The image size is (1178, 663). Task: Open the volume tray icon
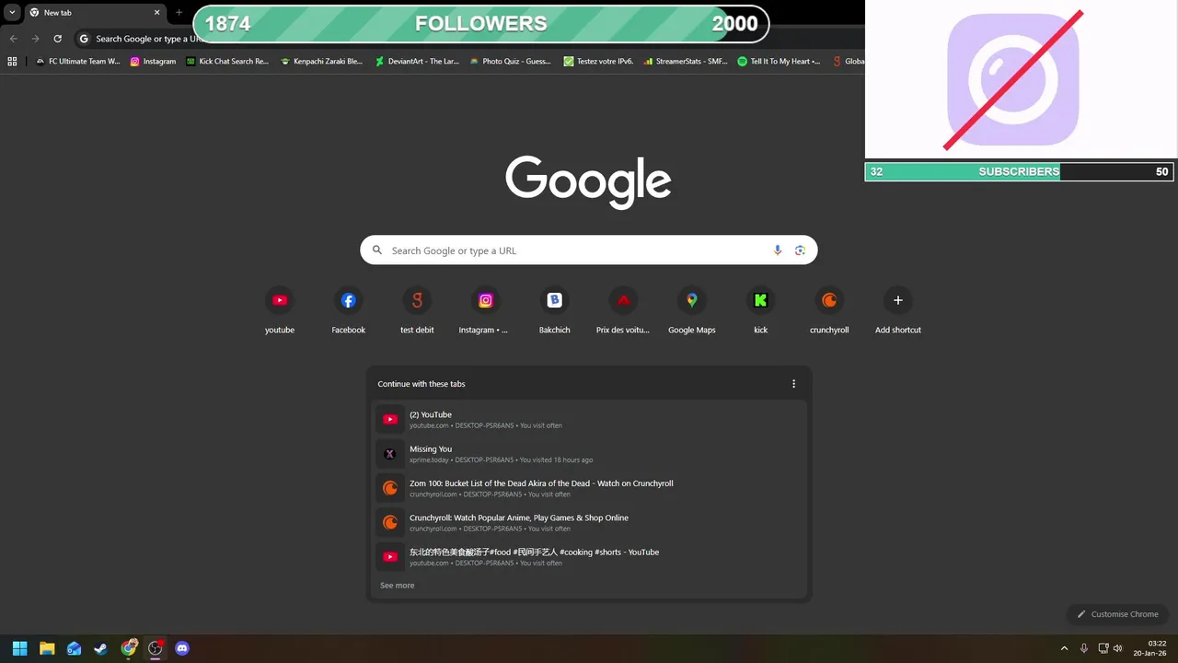point(1117,648)
